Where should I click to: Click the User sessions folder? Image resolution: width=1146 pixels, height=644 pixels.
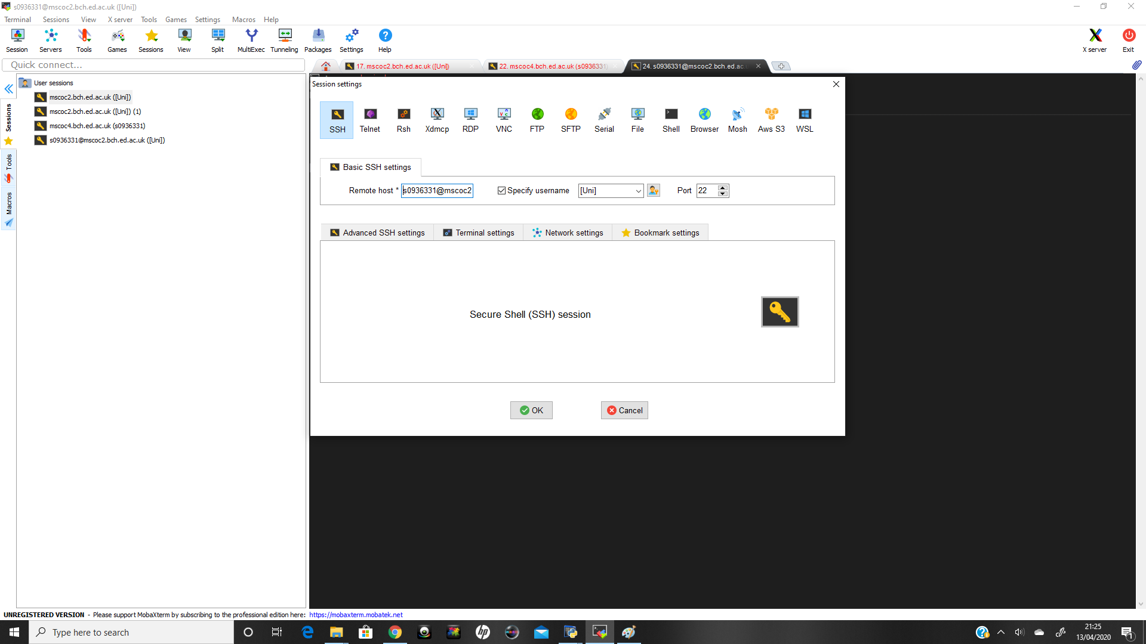click(x=53, y=83)
